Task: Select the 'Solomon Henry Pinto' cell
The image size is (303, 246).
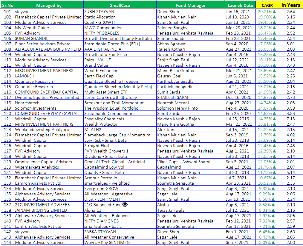Action: click(x=191, y=108)
